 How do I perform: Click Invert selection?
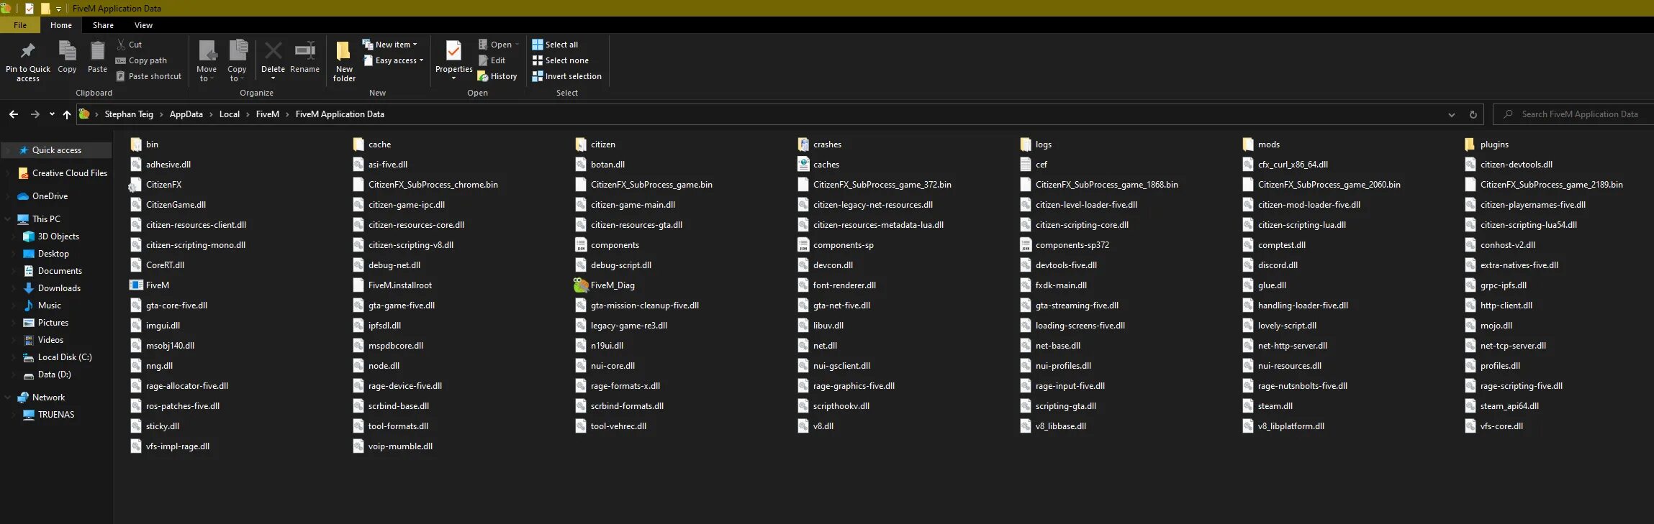coord(566,76)
